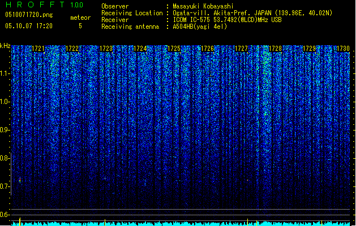Click the Receiver label

(x=115, y=20)
